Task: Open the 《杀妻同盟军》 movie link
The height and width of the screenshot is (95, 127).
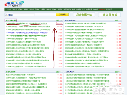Action: (x=24, y=42)
